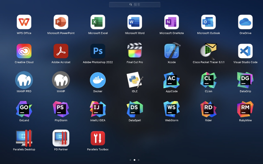Launch the Xcode app
The width and height of the screenshot is (263, 164).
click(x=172, y=51)
